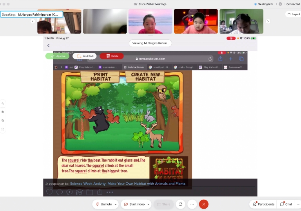This screenshot has height=211, width=301.
Task: Switch to the Swensens11 tab
Action: pos(234,67)
